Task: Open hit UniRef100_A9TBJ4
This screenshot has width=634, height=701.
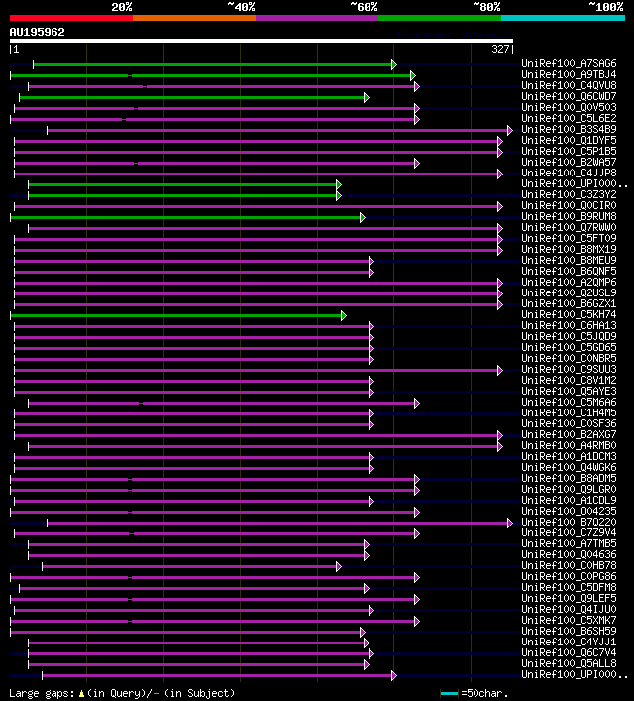Action: (569, 74)
